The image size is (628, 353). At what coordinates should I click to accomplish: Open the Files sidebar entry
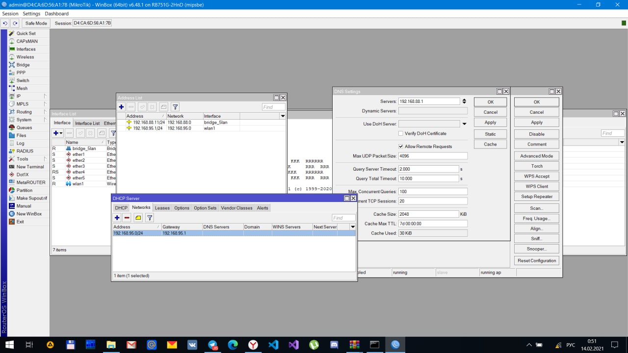pyautogui.click(x=22, y=135)
